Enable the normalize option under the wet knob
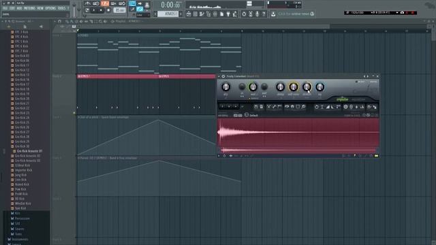436x245 pixels. (x=253, y=98)
